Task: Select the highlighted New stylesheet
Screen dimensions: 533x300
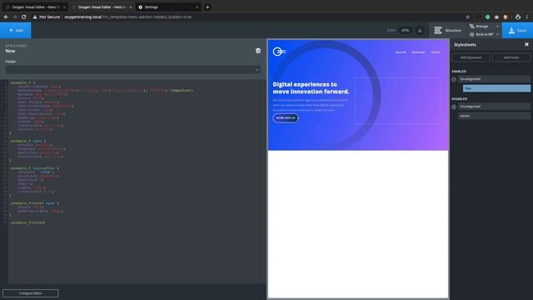Action: [496, 88]
